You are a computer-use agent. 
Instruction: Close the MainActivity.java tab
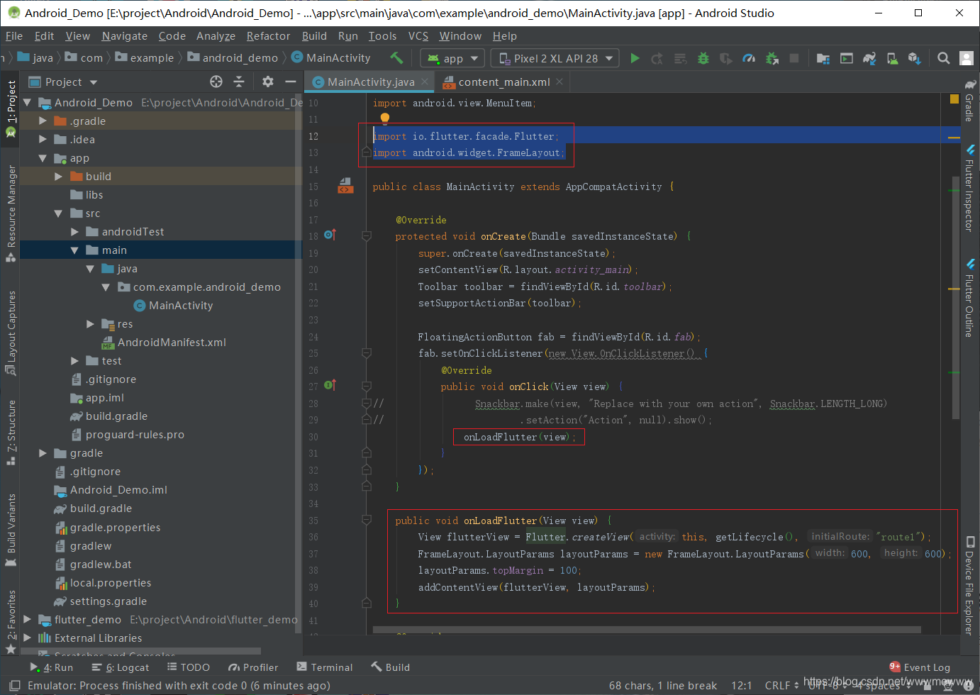(425, 82)
